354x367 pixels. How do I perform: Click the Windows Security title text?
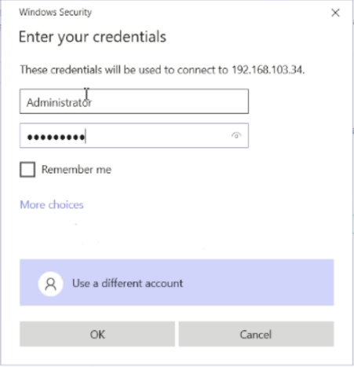(x=56, y=12)
